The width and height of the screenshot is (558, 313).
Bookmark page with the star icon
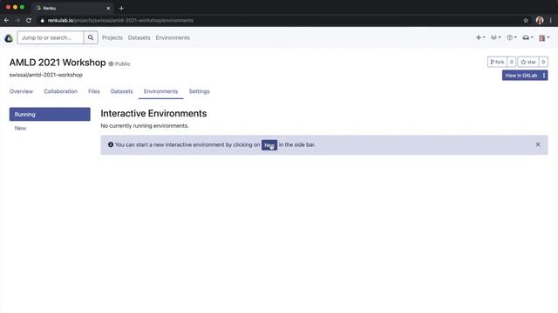526,20
